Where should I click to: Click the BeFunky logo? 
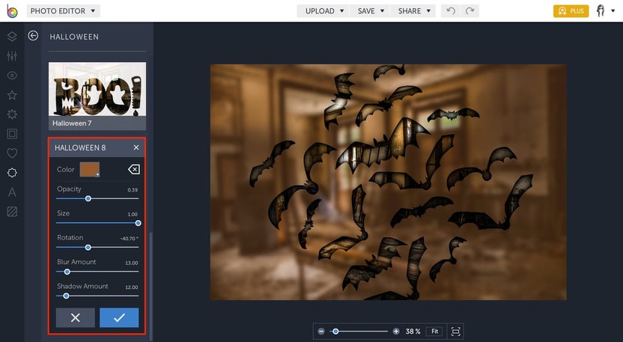point(12,11)
